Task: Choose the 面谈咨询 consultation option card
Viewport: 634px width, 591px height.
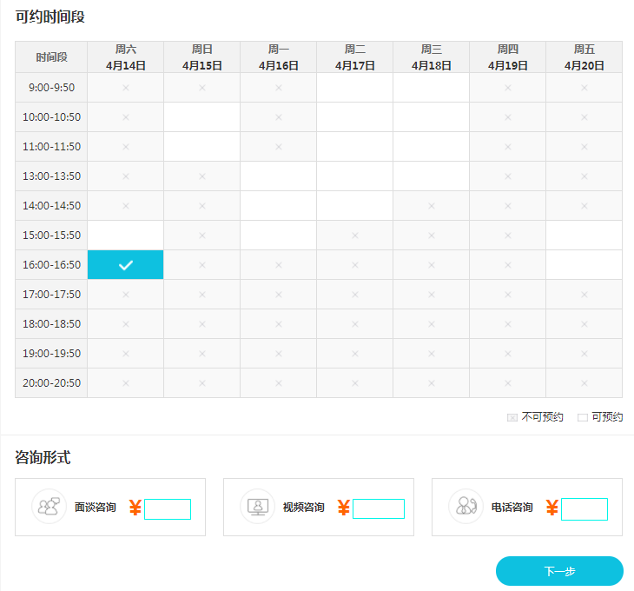Action: 110,508
